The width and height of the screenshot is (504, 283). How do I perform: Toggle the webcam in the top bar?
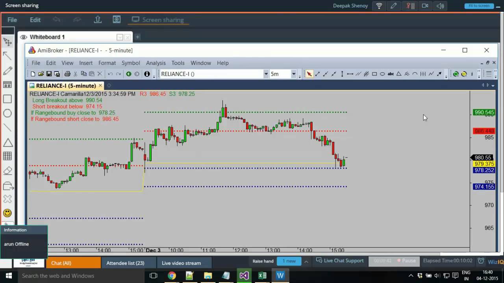(x=425, y=6)
